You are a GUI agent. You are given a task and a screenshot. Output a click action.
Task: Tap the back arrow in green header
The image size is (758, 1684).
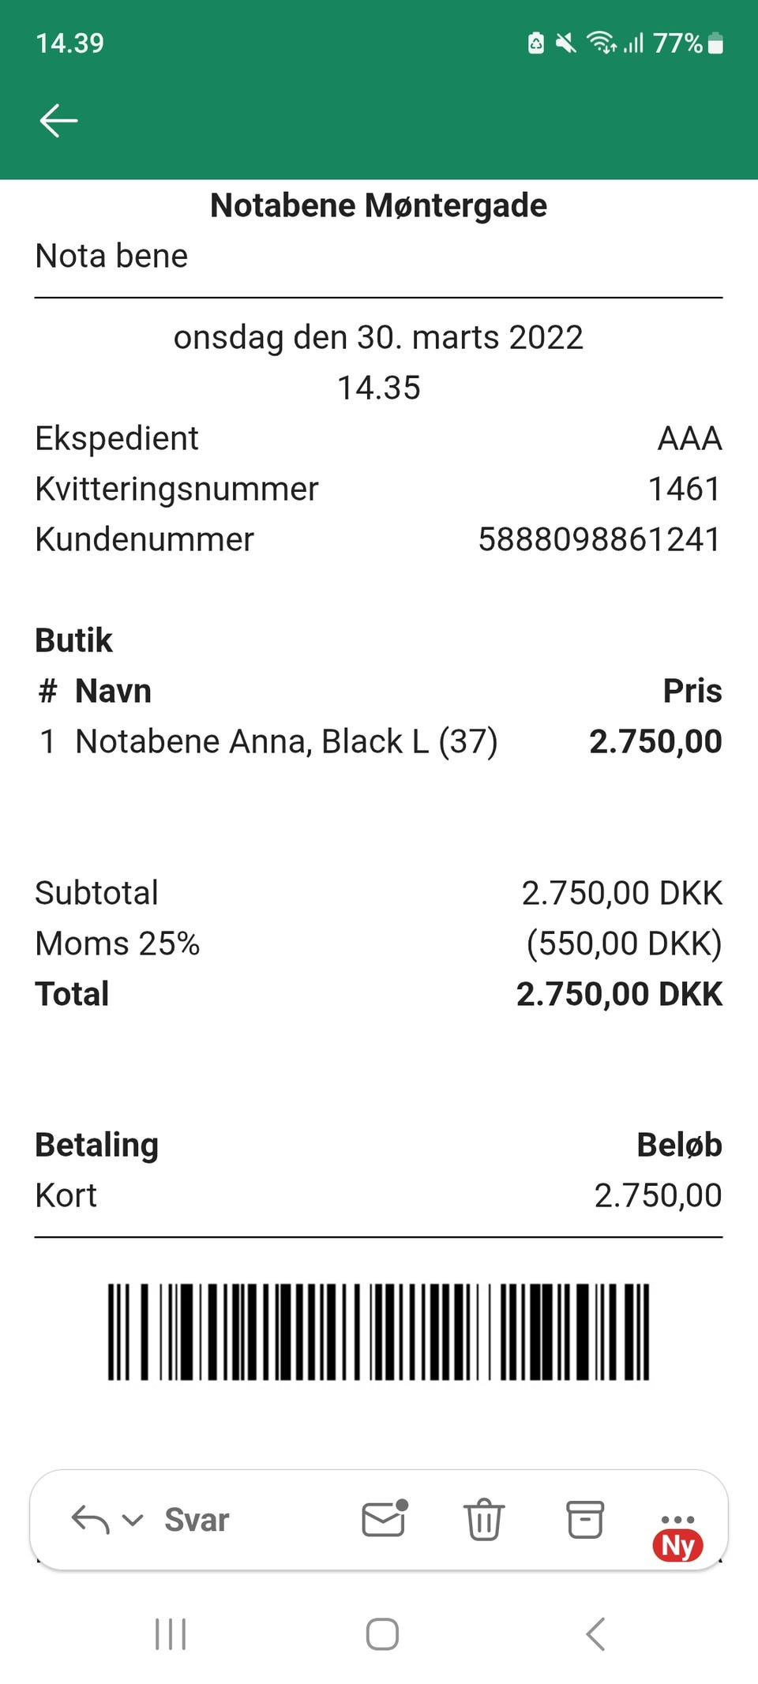pyautogui.click(x=58, y=121)
